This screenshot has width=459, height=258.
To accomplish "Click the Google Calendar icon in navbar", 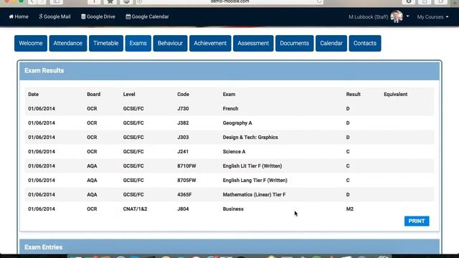I will point(128,16).
